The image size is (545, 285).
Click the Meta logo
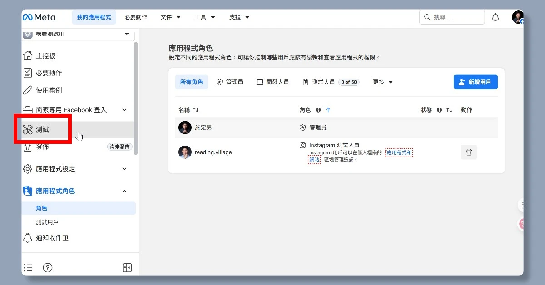(x=39, y=17)
